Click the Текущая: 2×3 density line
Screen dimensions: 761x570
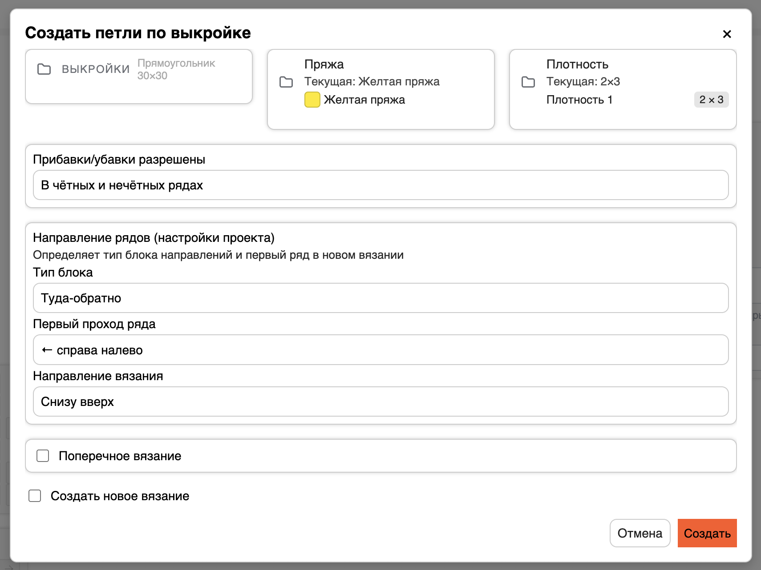pyautogui.click(x=583, y=82)
